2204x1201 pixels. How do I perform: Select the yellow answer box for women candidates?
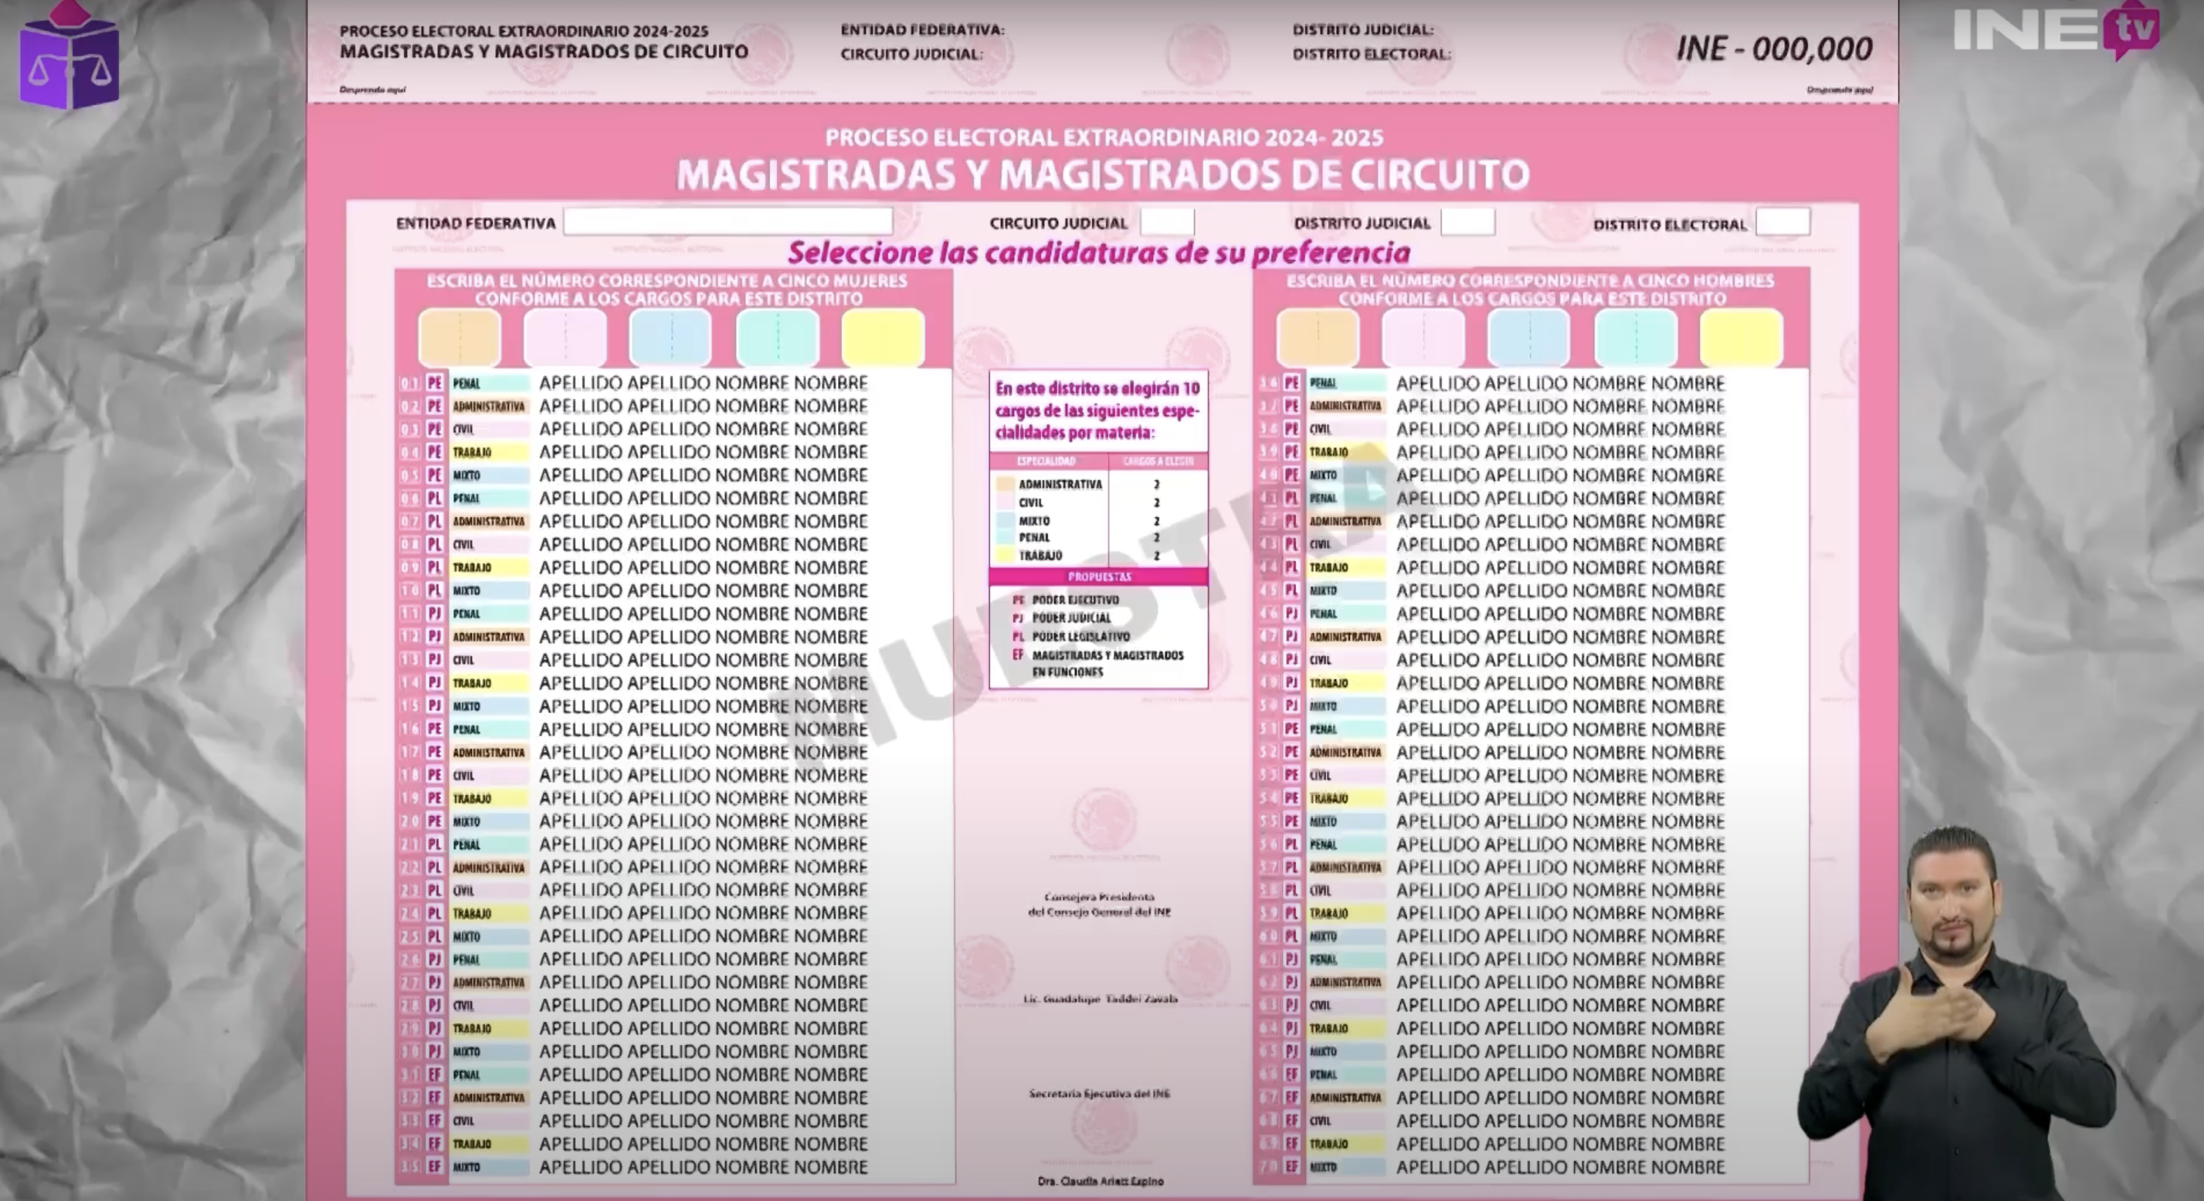coord(883,337)
